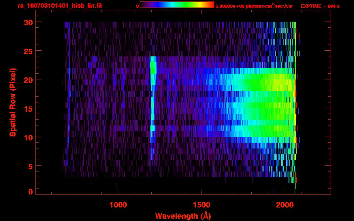Click the 5.00000e+06 photons unit label

(254, 6)
